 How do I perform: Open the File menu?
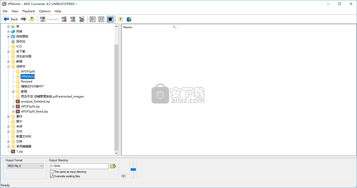(5, 11)
